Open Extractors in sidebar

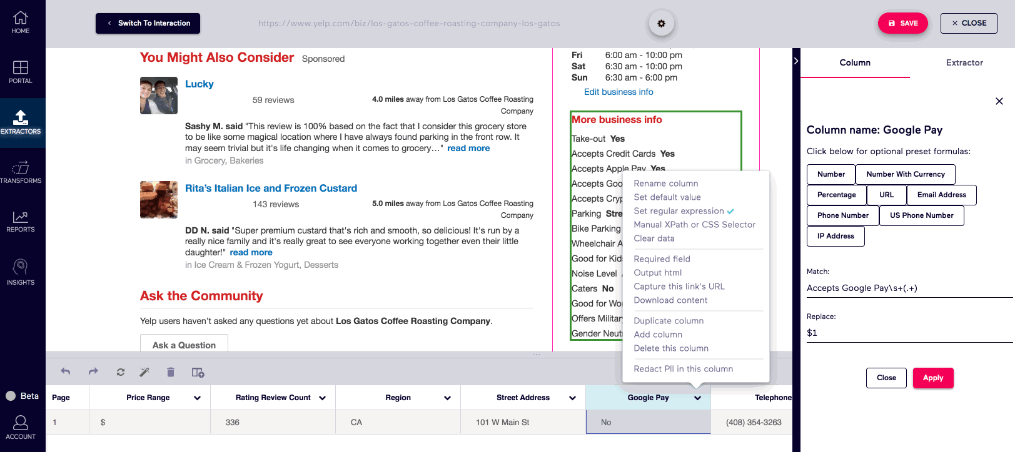click(x=21, y=122)
